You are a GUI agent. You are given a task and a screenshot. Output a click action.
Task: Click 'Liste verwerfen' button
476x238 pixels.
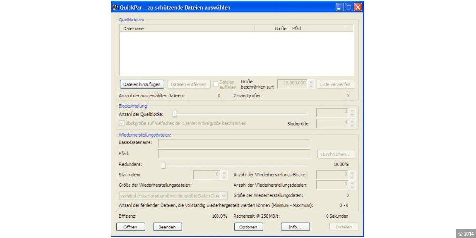click(x=336, y=84)
